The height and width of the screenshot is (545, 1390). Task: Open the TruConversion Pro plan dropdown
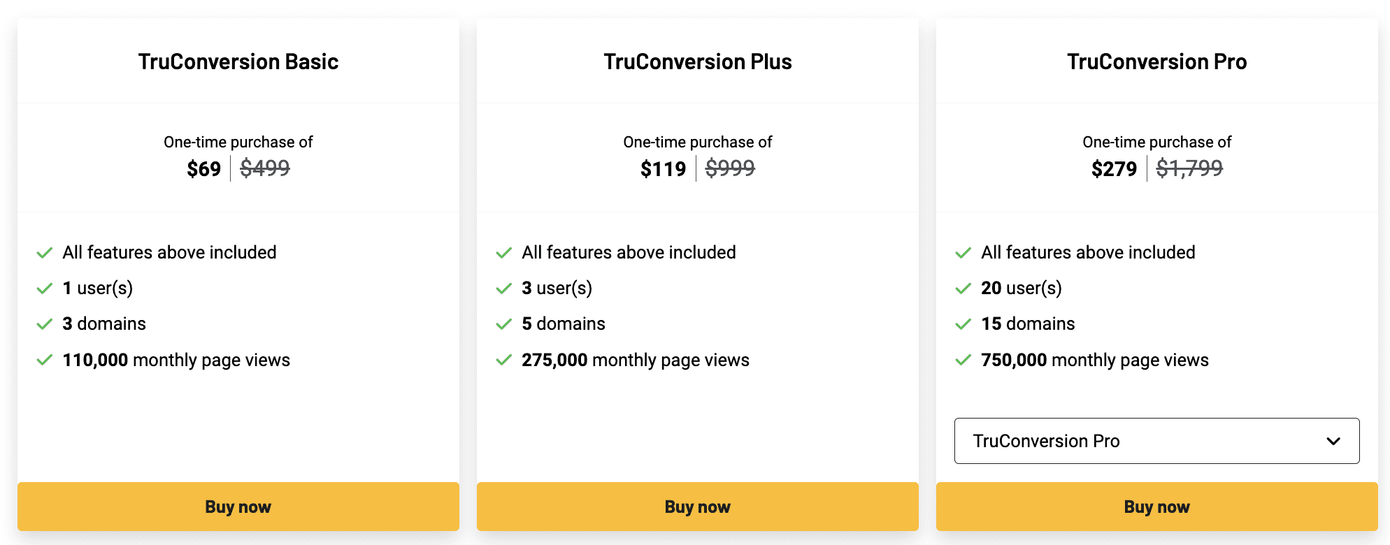point(1156,441)
